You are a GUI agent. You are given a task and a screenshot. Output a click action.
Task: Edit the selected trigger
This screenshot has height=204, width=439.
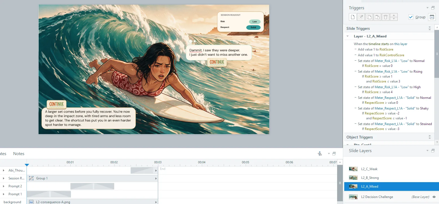coord(361,17)
